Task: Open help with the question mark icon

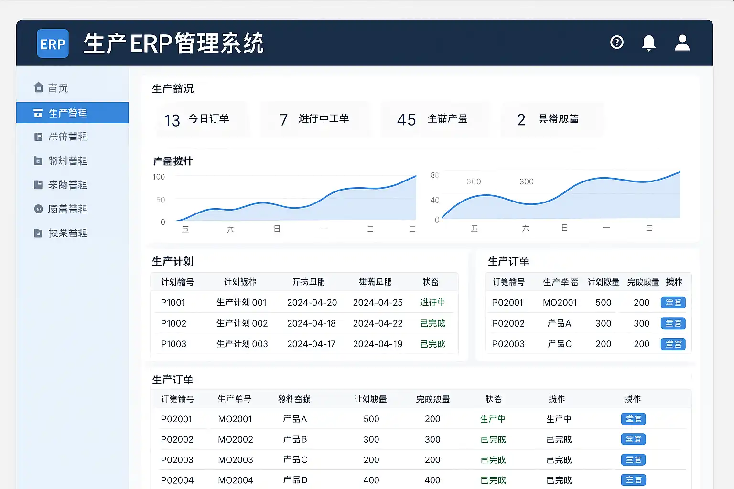Action: pos(617,43)
